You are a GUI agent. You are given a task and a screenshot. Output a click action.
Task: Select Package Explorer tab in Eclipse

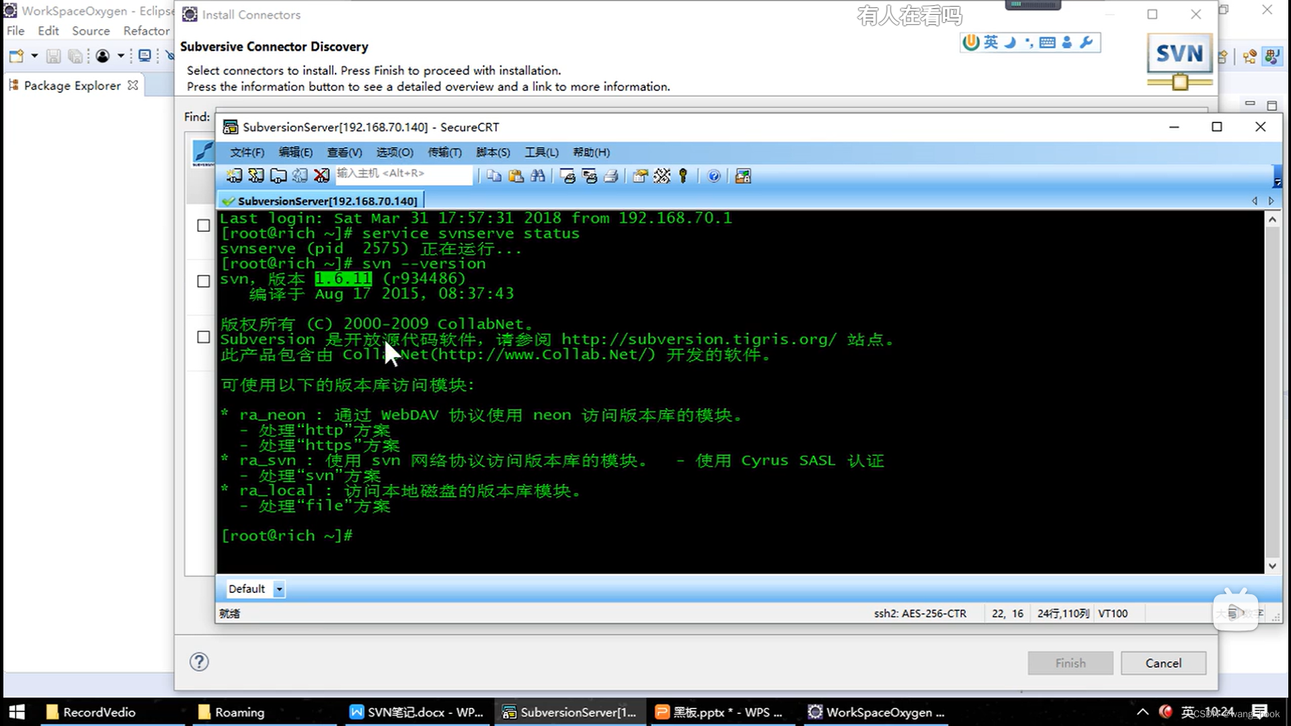(x=72, y=85)
